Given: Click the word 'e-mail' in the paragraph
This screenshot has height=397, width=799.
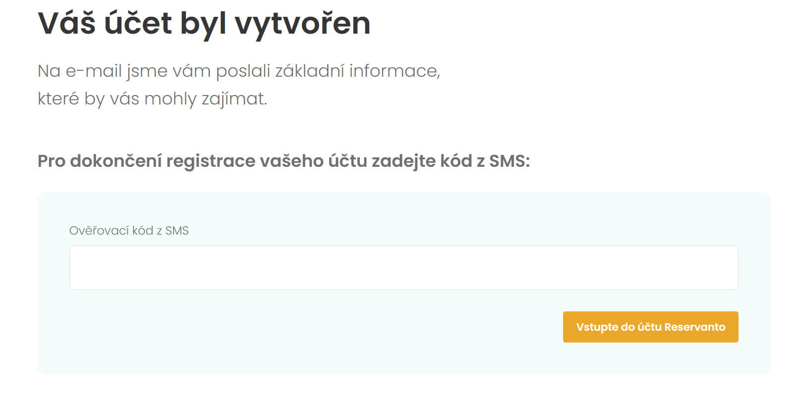Looking at the screenshot, I should coord(94,71).
